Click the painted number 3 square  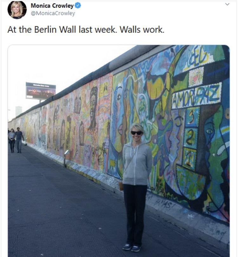pyautogui.click(x=193, y=117)
